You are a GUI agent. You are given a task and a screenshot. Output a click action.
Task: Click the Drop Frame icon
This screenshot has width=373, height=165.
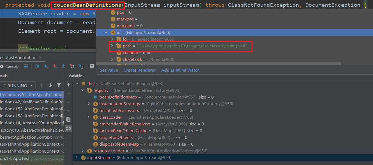tap(72, 66)
